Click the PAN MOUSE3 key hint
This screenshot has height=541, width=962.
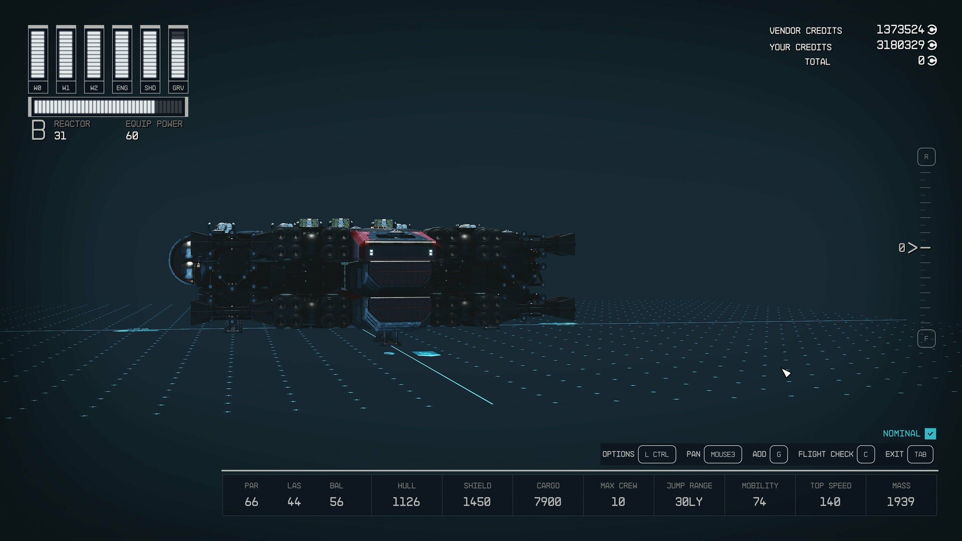pos(723,454)
